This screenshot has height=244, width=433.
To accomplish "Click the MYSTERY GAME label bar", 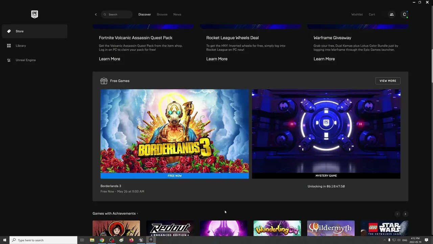I will click(326, 176).
